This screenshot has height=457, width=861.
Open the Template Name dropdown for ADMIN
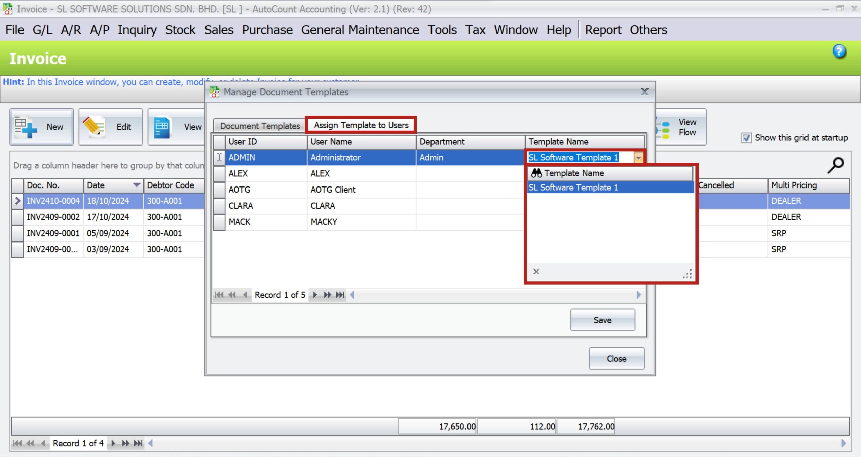pyautogui.click(x=638, y=157)
